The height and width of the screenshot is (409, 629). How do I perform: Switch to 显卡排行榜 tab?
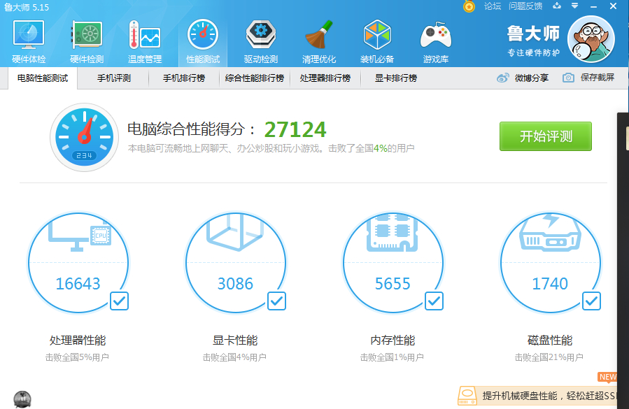point(396,78)
